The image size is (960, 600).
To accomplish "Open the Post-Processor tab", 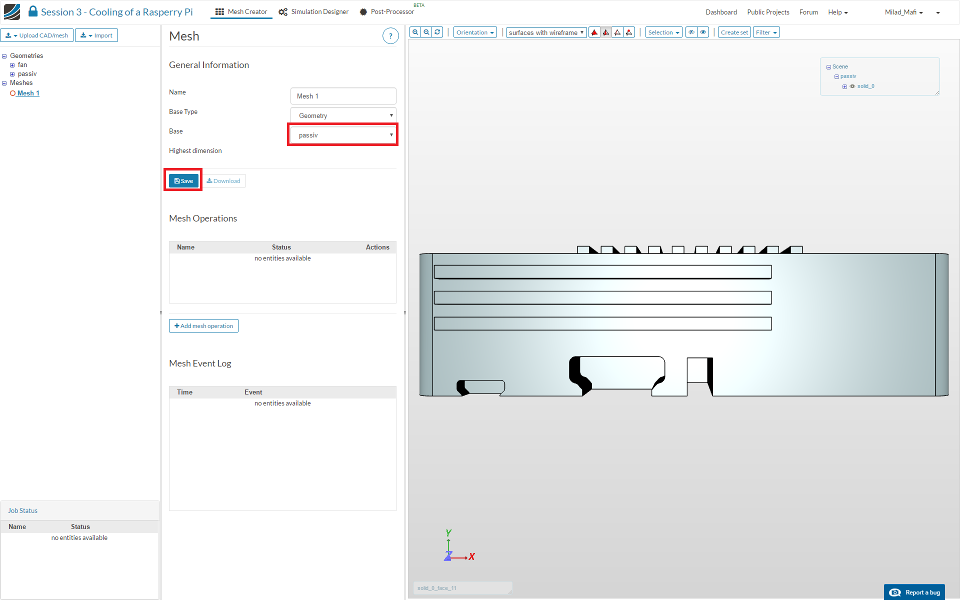I will click(x=386, y=12).
